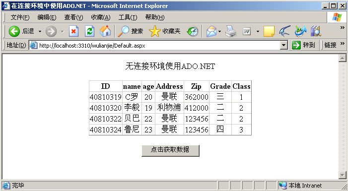Click the 链接 links label

(x=330, y=45)
